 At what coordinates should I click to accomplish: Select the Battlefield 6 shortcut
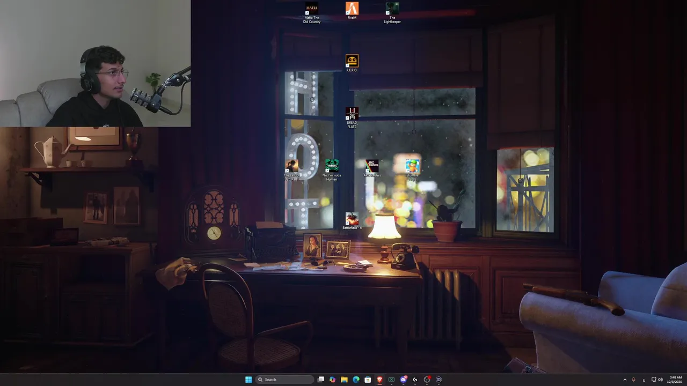point(352,221)
